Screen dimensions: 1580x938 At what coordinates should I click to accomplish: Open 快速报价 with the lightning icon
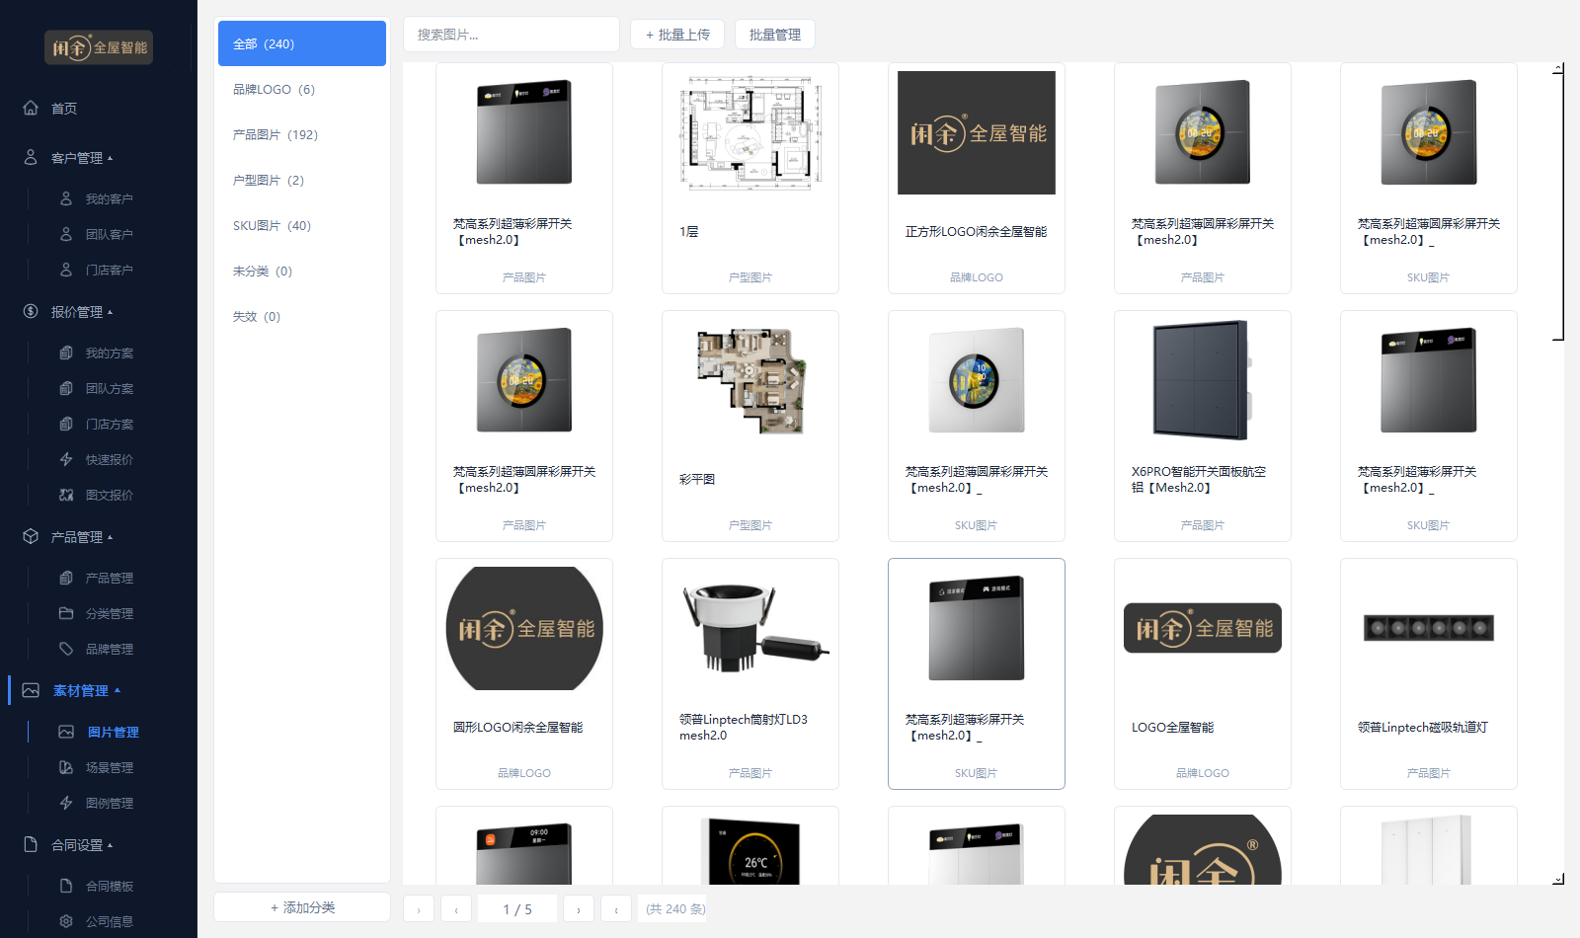coord(66,459)
